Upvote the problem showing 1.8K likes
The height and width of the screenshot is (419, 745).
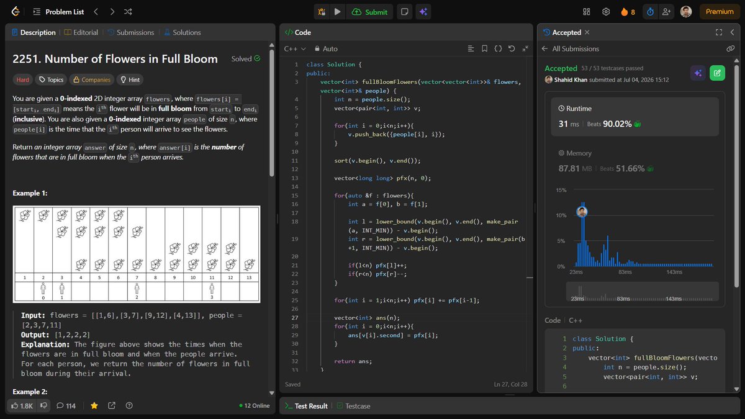pyautogui.click(x=22, y=405)
